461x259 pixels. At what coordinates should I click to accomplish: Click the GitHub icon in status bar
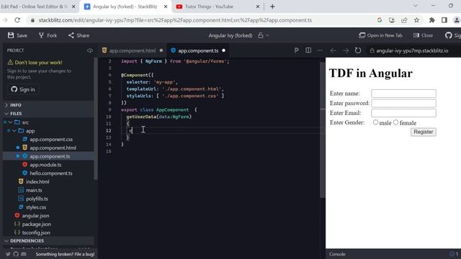16,254
